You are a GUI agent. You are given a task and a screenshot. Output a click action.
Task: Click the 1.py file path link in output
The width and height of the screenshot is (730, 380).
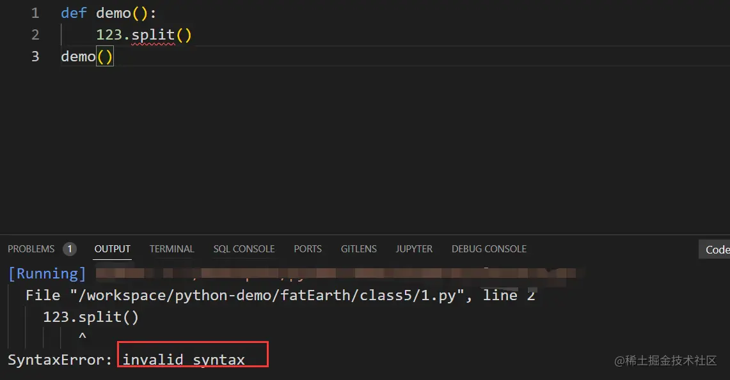(264, 296)
